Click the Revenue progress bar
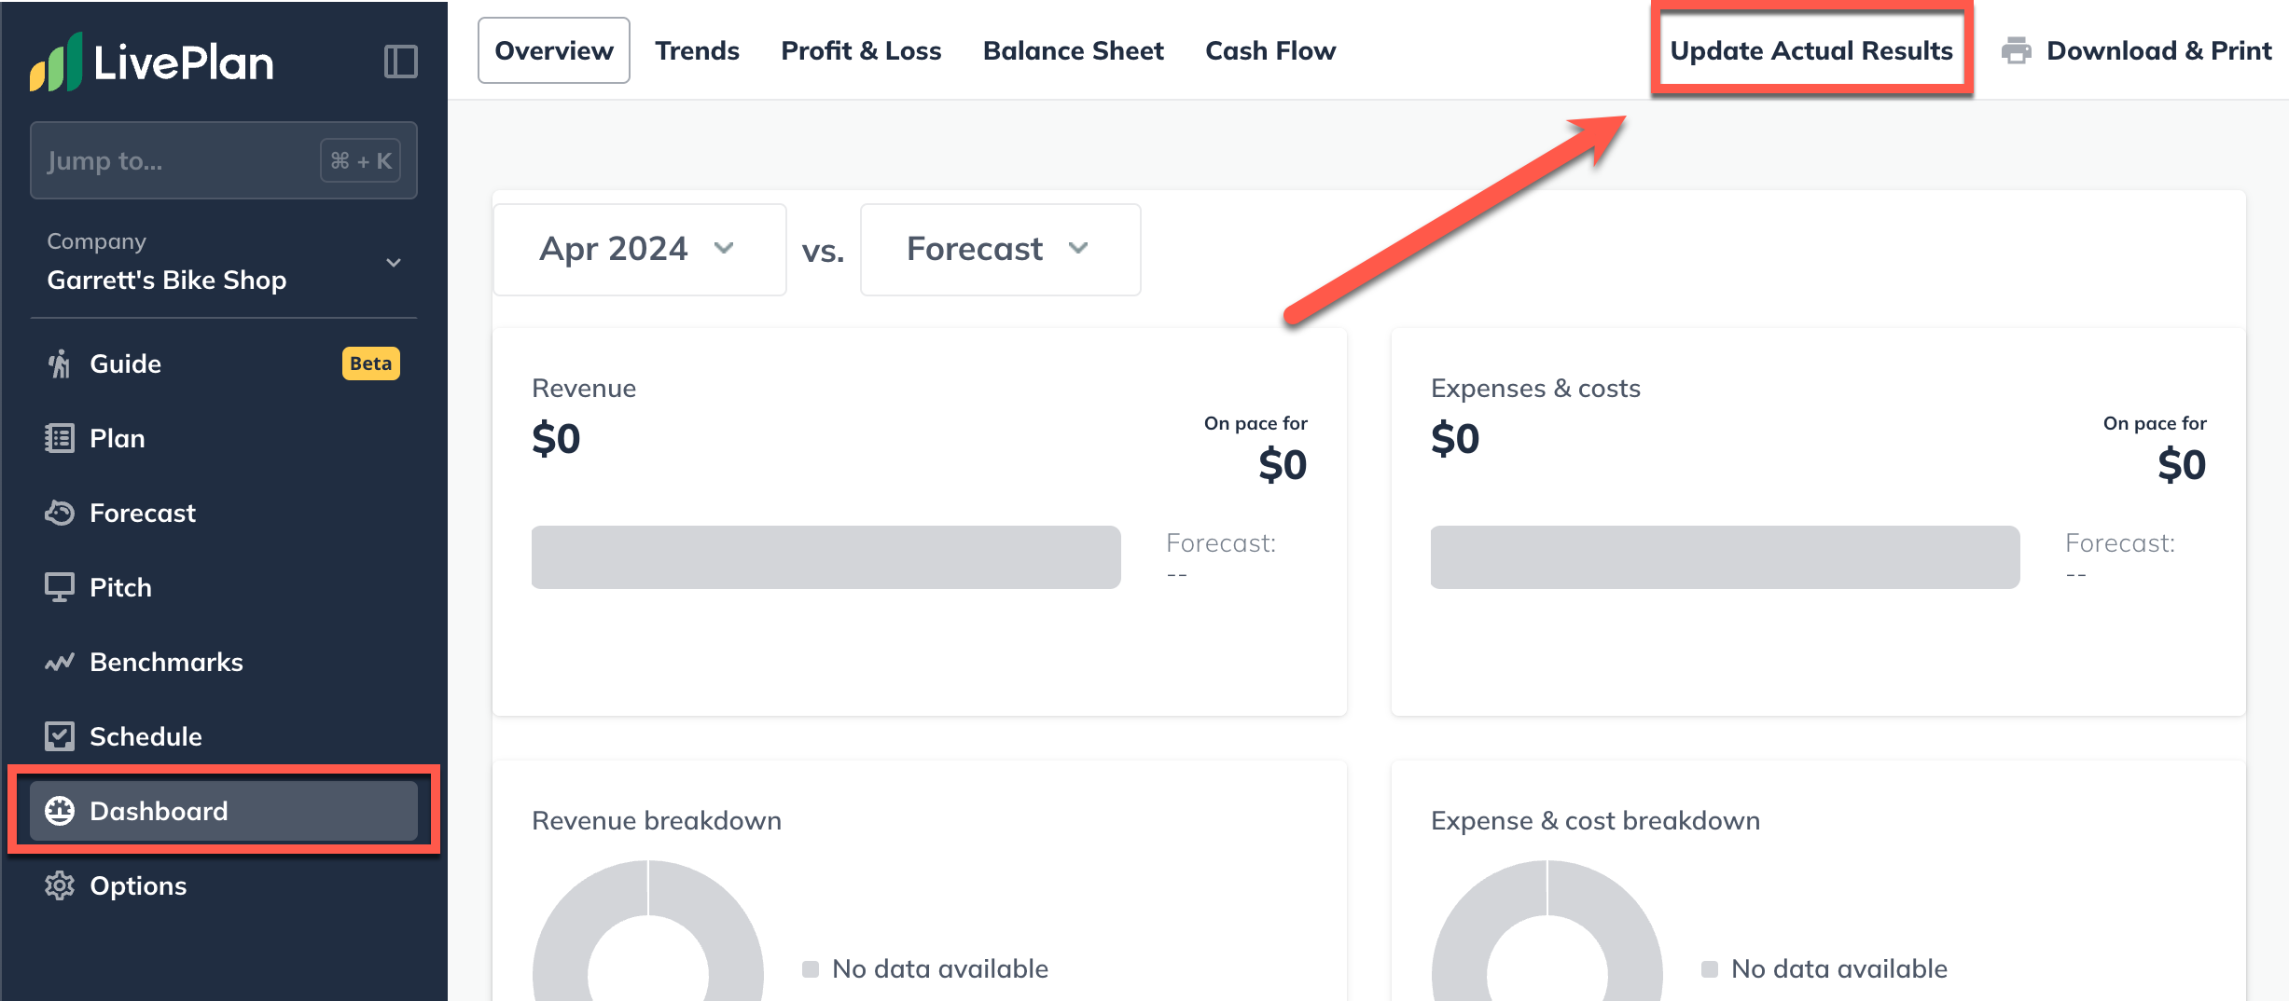 click(x=825, y=557)
